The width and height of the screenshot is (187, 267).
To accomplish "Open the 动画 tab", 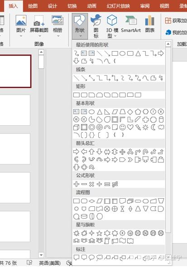I will [x=92, y=6].
